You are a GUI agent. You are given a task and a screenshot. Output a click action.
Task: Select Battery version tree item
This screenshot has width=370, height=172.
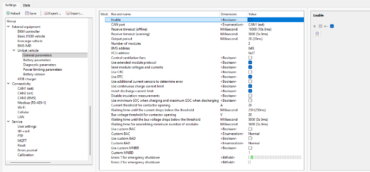coord(34,74)
